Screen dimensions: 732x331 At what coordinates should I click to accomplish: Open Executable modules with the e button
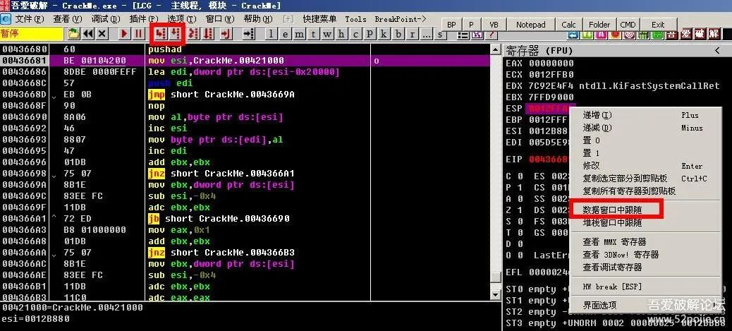point(285,34)
